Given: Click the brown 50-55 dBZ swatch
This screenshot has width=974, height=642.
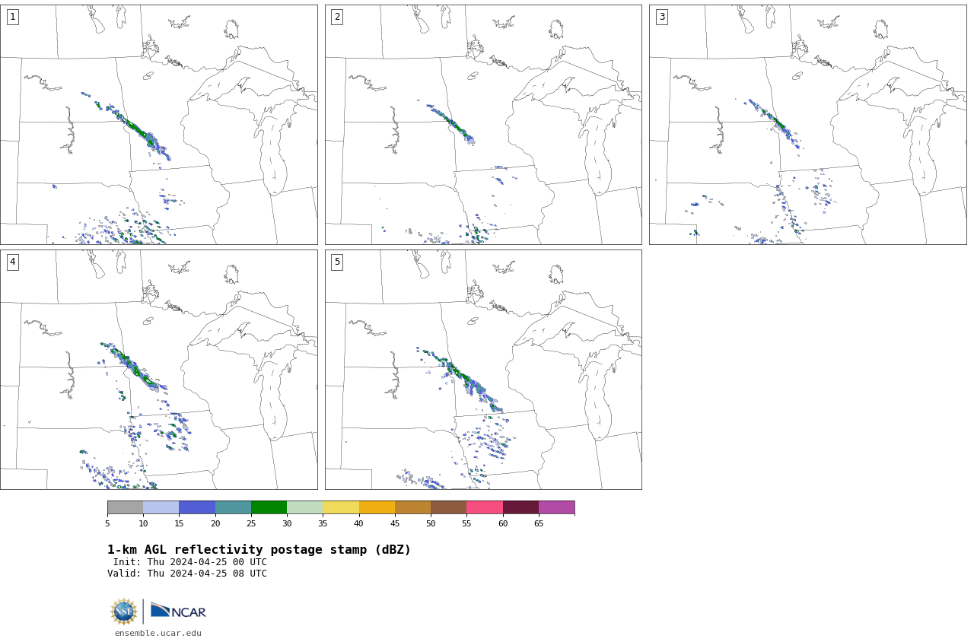Looking at the screenshot, I should 448,507.
